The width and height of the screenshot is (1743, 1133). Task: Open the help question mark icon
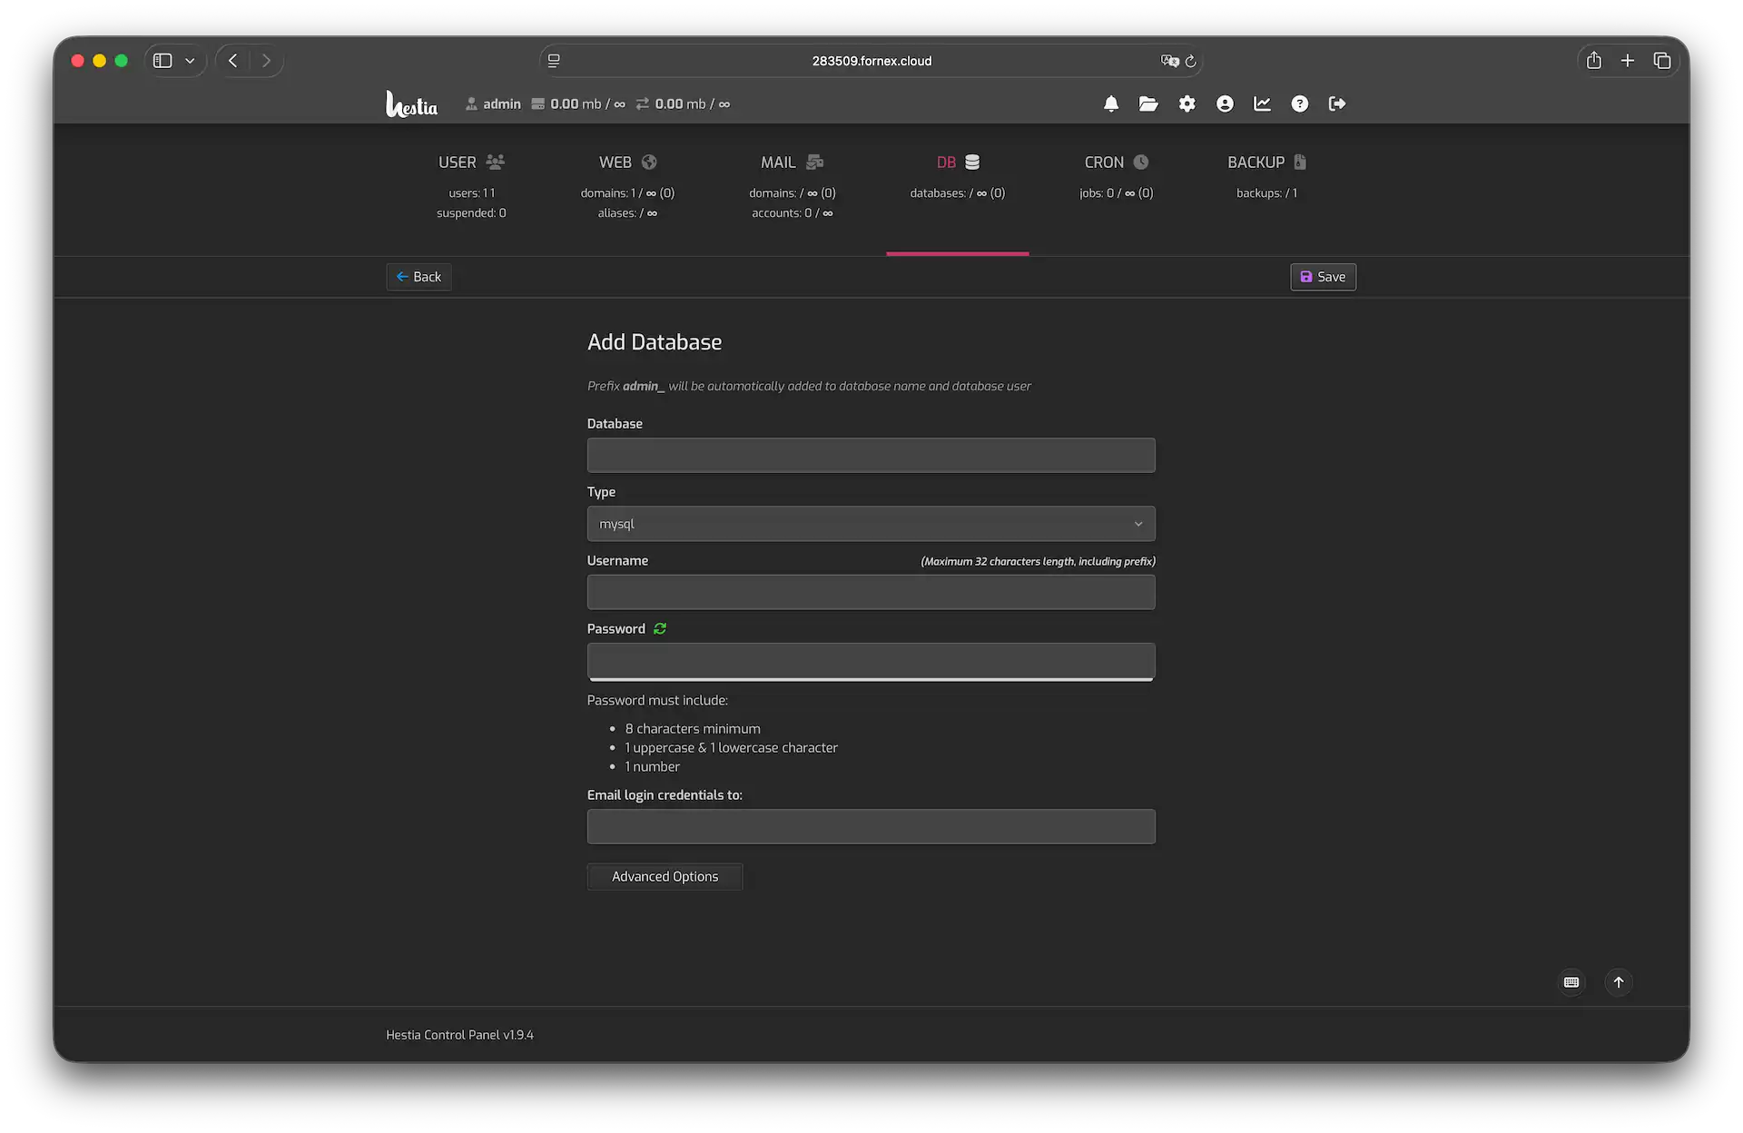[1300, 103]
